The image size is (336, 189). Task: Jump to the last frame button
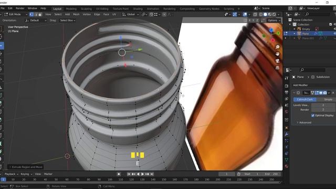[152, 174]
